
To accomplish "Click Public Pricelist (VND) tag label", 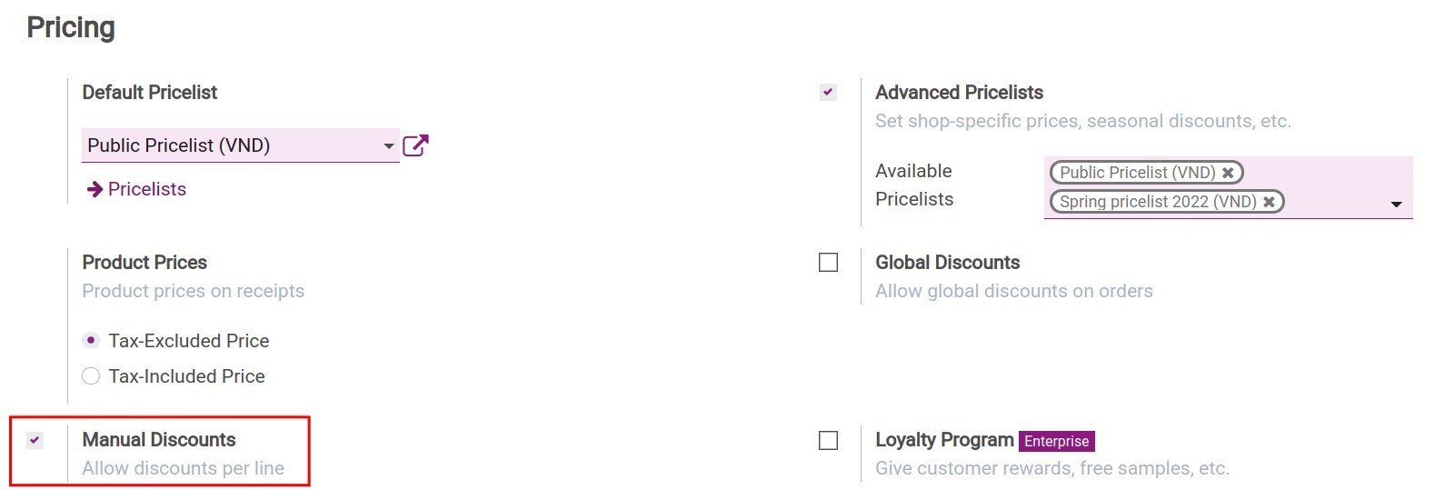I will point(1137,173).
